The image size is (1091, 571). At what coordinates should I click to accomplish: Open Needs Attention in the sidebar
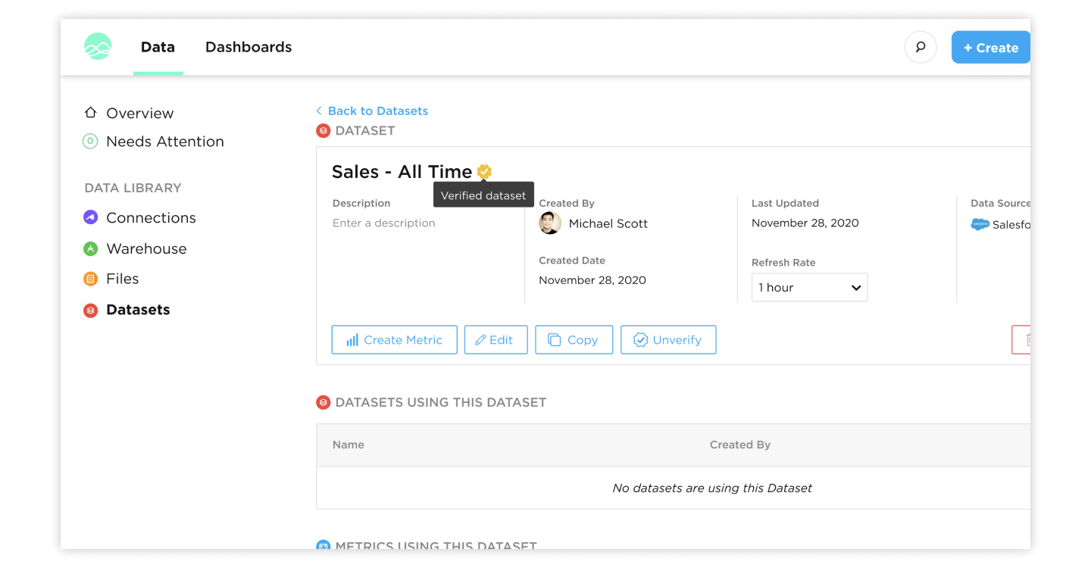click(164, 142)
